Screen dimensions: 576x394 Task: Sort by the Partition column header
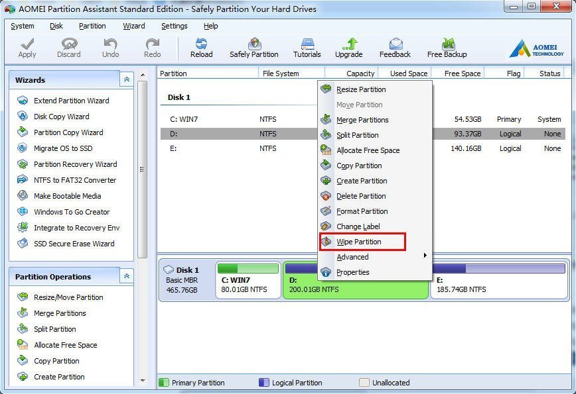point(208,74)
